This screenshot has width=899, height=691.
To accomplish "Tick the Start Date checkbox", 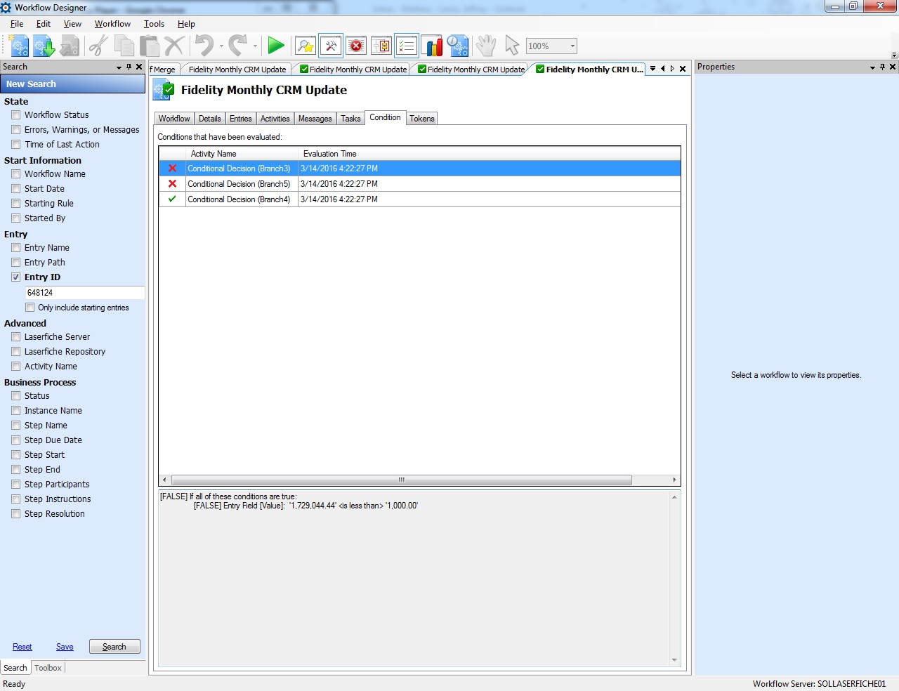I will (16, 189).
